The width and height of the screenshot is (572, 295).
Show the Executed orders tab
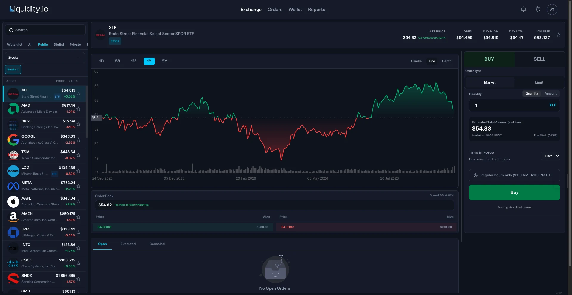click(128, 244)
